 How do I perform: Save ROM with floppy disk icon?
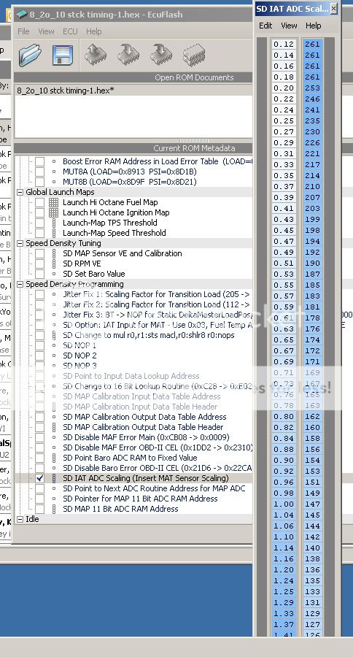63,55
